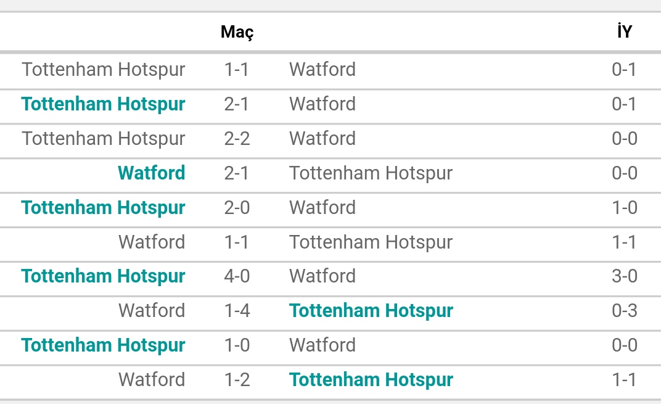Click bold Watford in the 2-1 home win

tap(151, 173)
